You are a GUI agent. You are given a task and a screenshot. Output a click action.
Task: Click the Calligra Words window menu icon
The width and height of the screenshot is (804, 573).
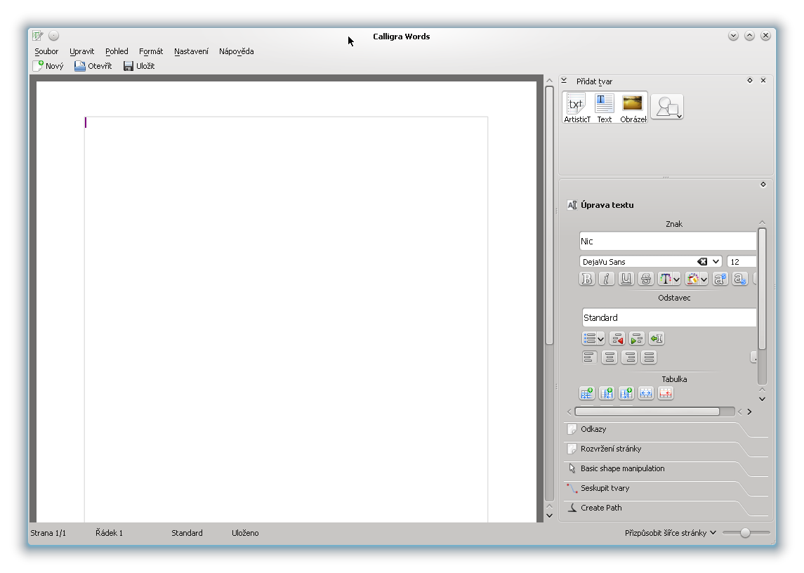click(38, 35)
